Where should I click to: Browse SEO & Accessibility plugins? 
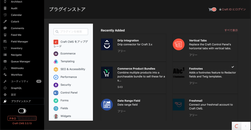coord(72,69)
